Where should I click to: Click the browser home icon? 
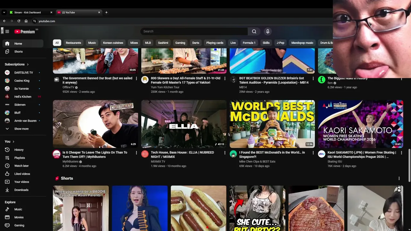coord(26,21)
